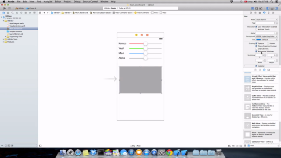Collapse the UISlider project root
This screenshot has width=281, height=158.
1,17
